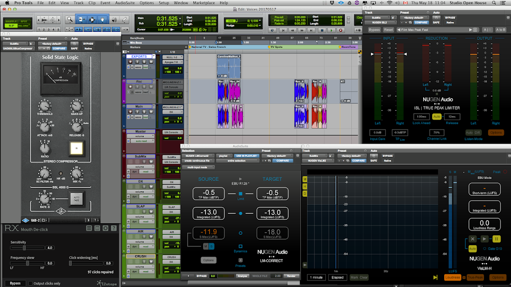Image resolution: width=511 pixels, height=287 pixels.
Task: Open the Marketplace menu
Action: click(204, 3)
